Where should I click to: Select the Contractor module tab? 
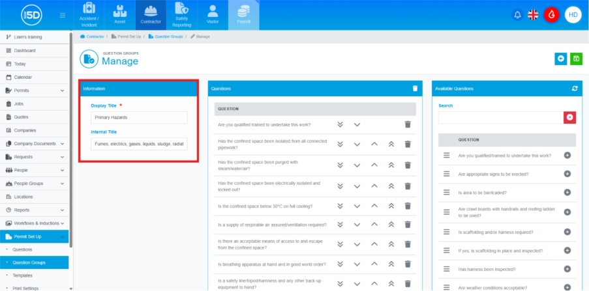(151, 16)
